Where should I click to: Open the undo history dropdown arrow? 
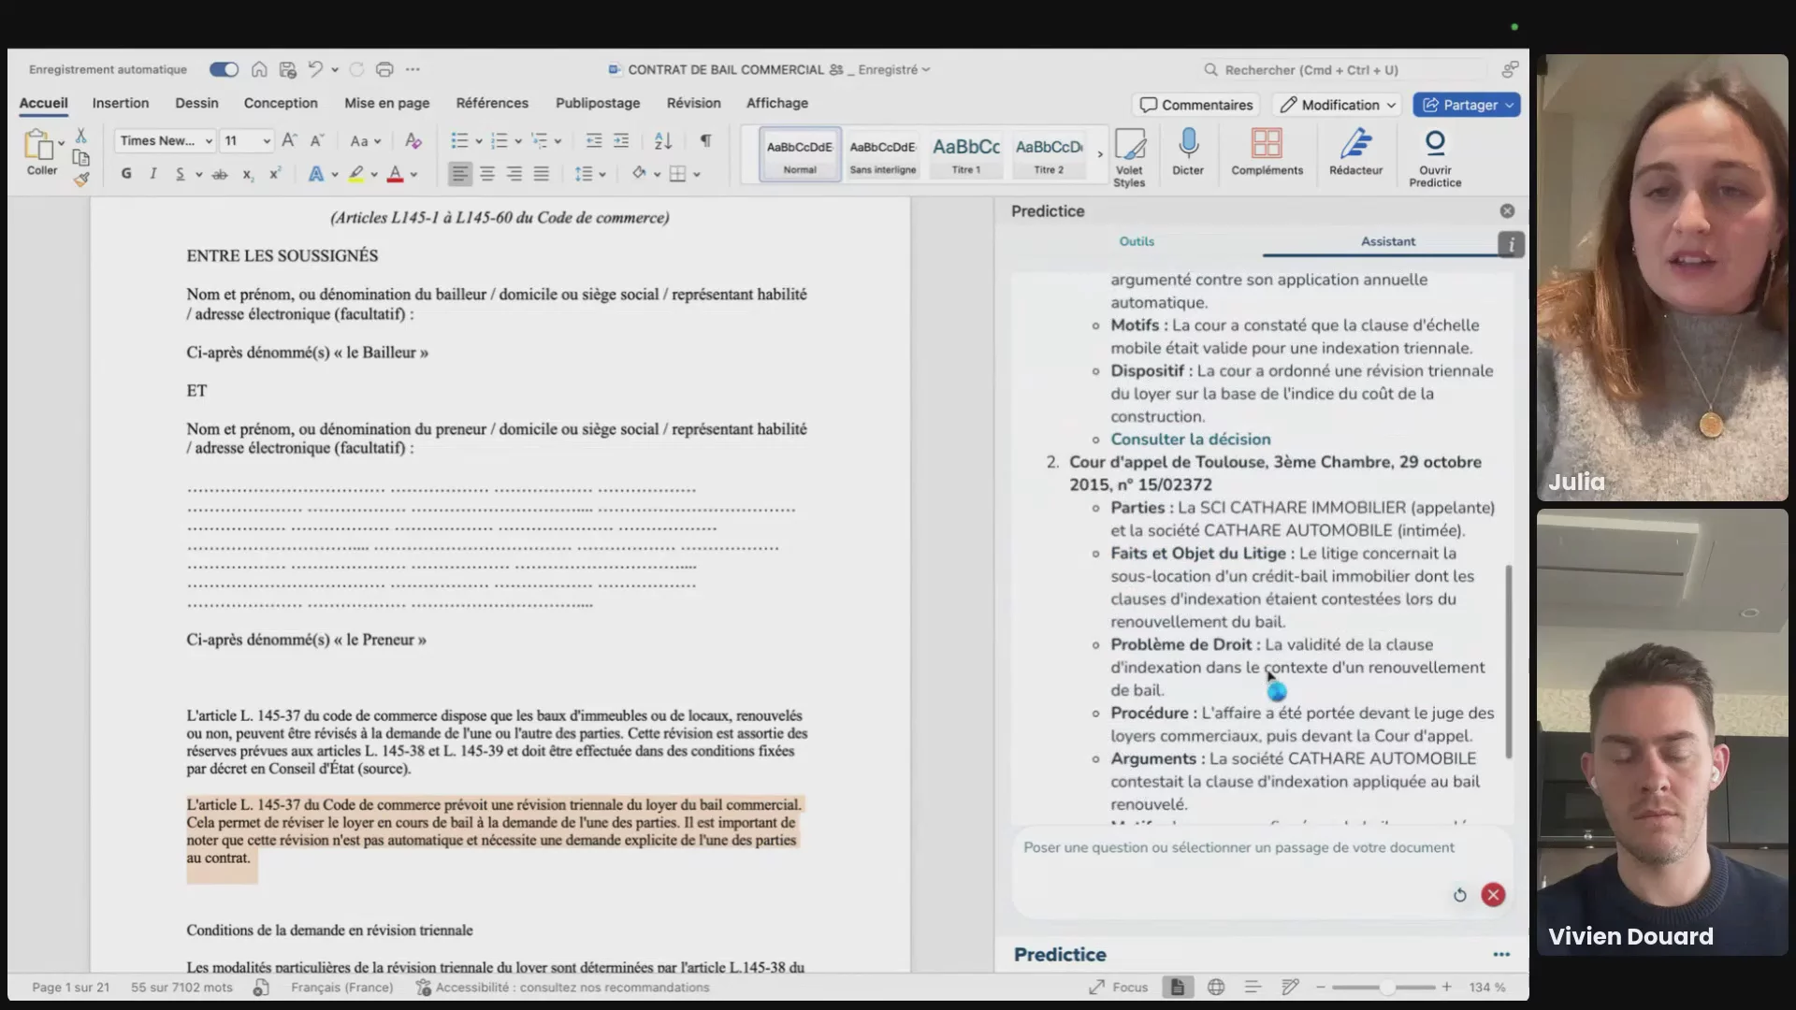(x=335, y=69)
